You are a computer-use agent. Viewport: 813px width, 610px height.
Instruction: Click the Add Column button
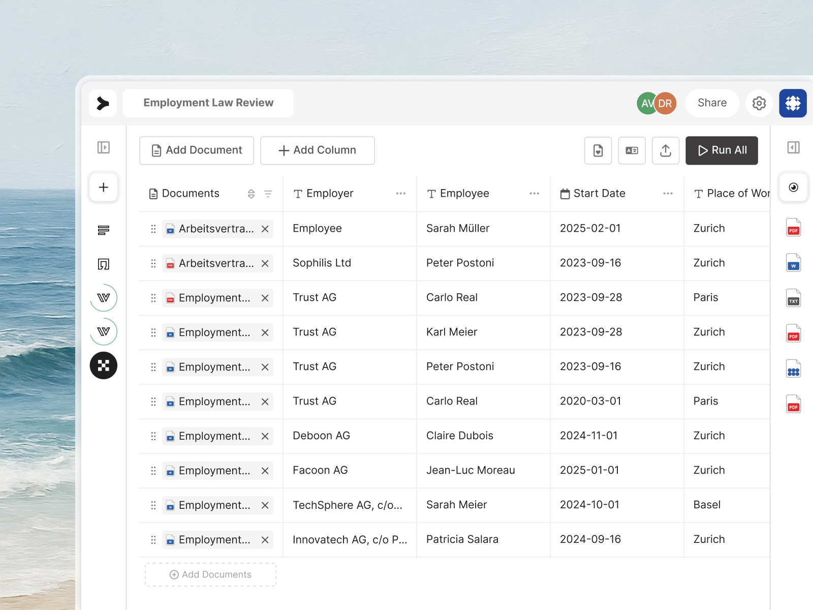point(318,150)
